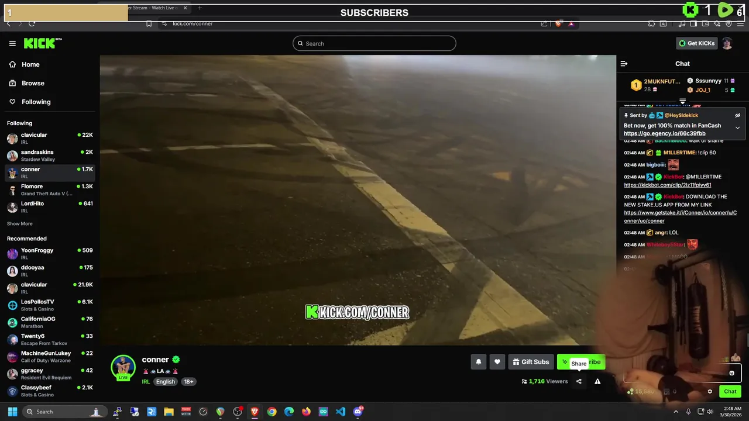Toggle notifications bell for conner
This screenshot has width=749, height=421.
coord(478,362)
